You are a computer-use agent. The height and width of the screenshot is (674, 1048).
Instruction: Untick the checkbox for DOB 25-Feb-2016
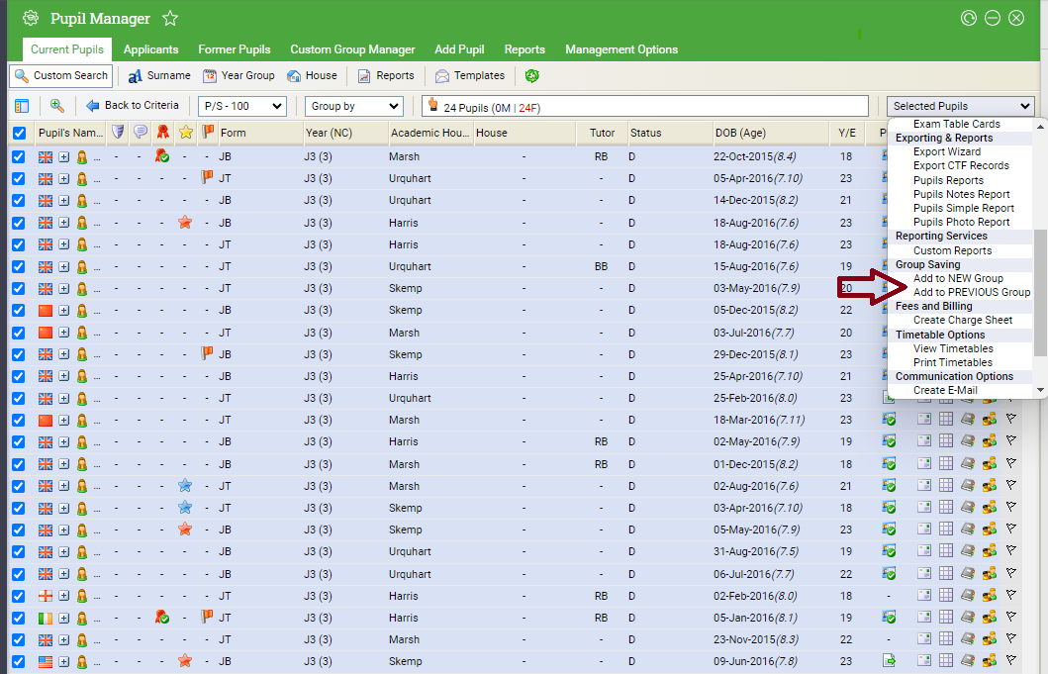click(x=18, y=398)
